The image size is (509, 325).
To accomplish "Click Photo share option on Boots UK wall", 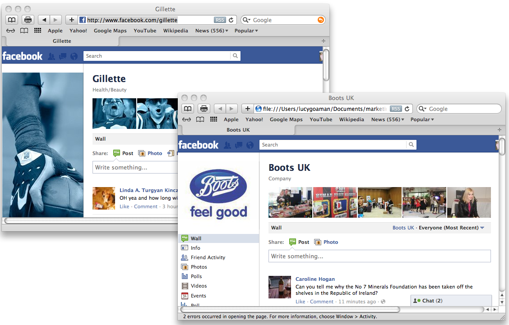I will click(326, 242).
